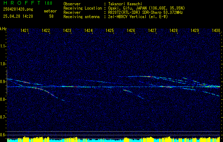
Task: Click the 1422 time axis marker
Action: [x=46, y=31]
